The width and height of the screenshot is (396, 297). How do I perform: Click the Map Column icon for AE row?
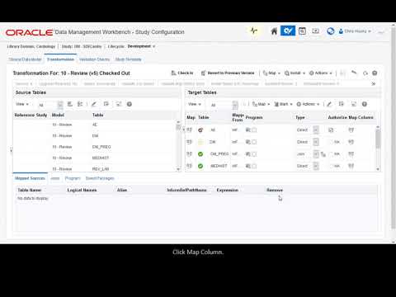[x=351, y=130]
